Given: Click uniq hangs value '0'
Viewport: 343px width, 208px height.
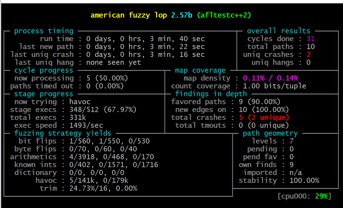Looking at the screenshot, I should [x=309, y=63].
